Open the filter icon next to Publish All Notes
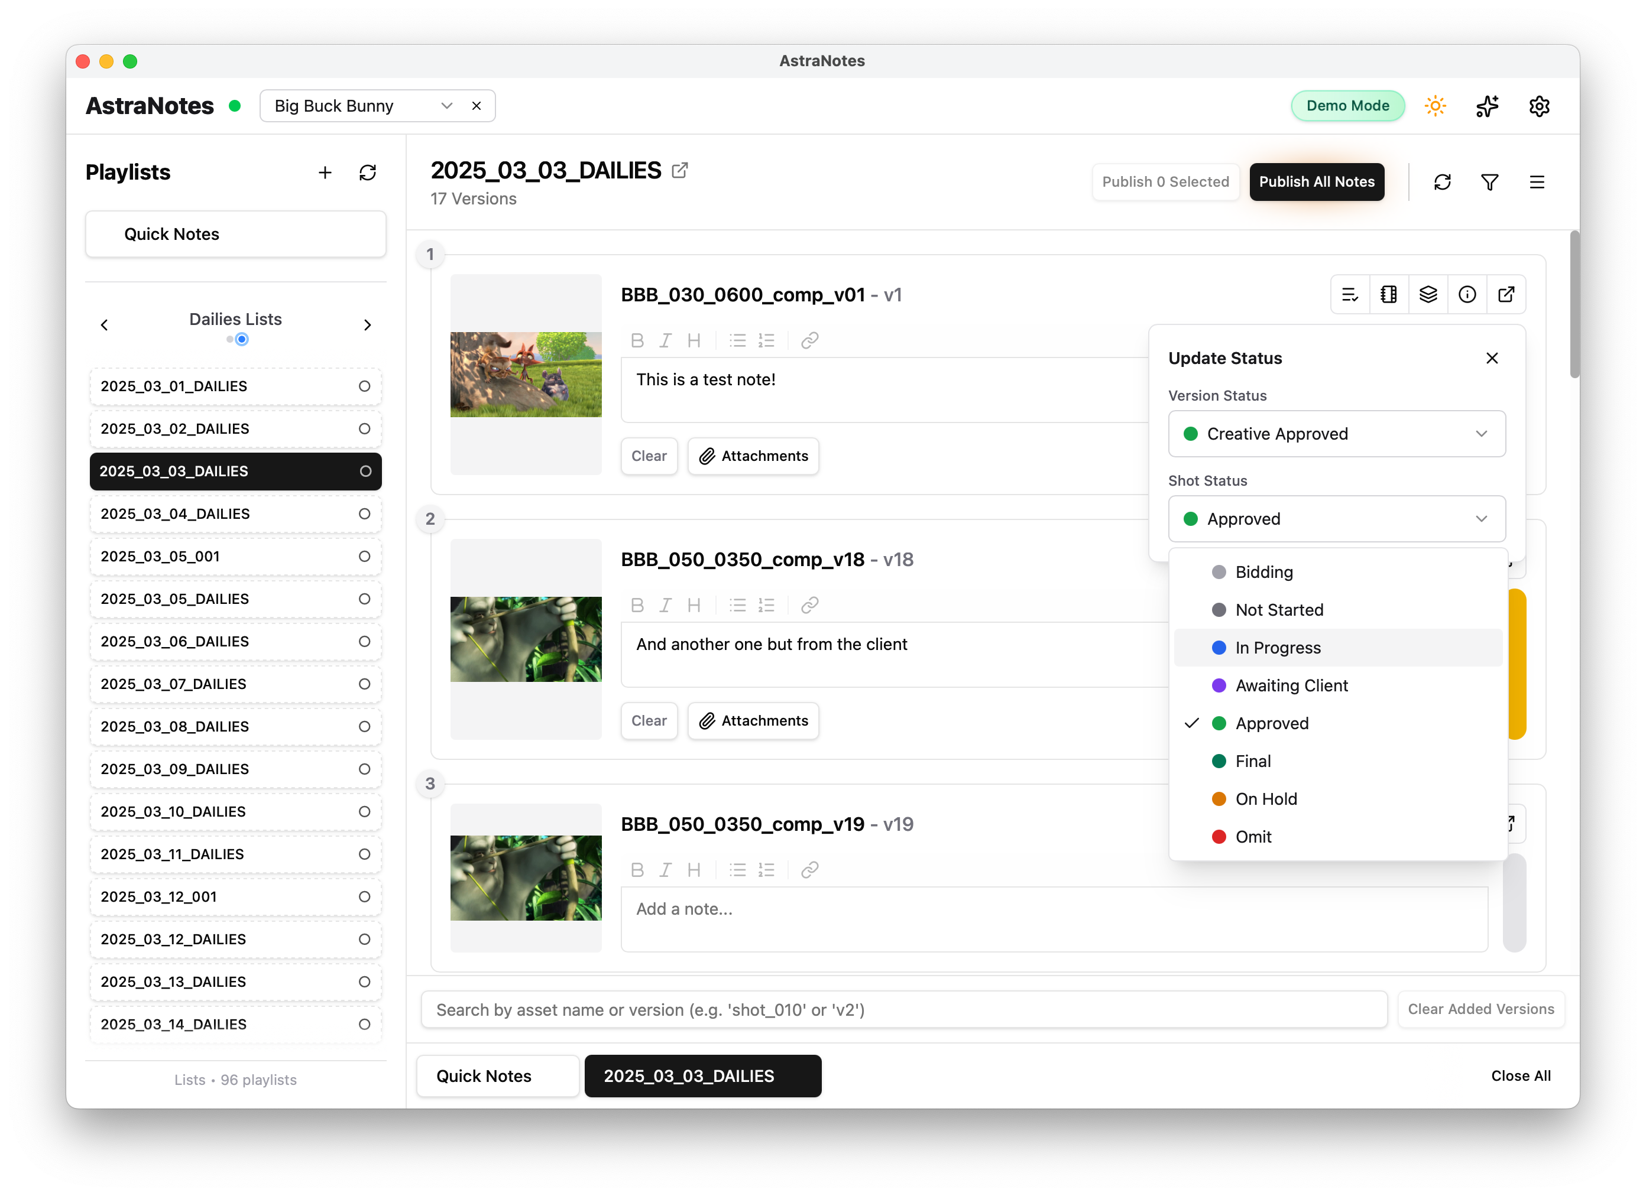1646x1196 pixels. click(1490, 181)
